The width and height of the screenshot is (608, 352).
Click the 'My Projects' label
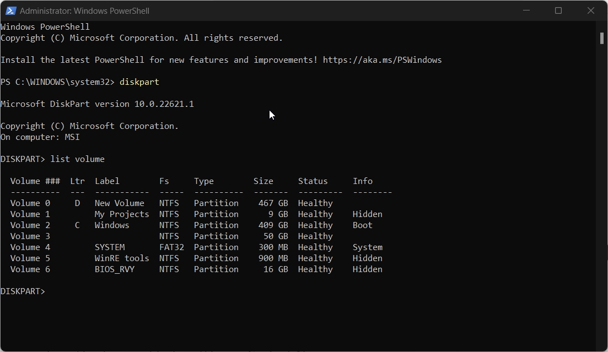point(122,214)
